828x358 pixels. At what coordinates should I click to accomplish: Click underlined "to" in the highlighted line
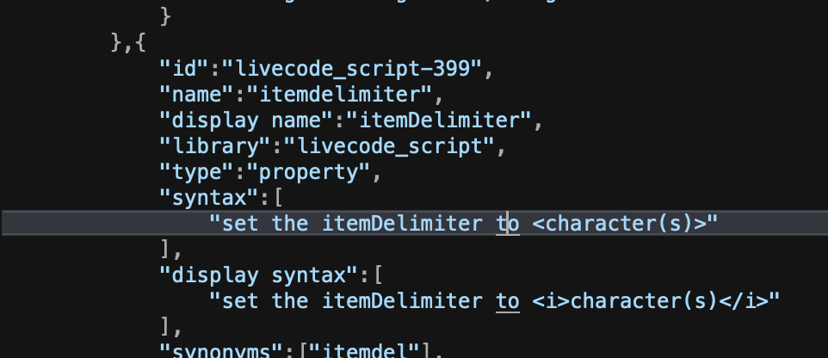tap(507, 224)
